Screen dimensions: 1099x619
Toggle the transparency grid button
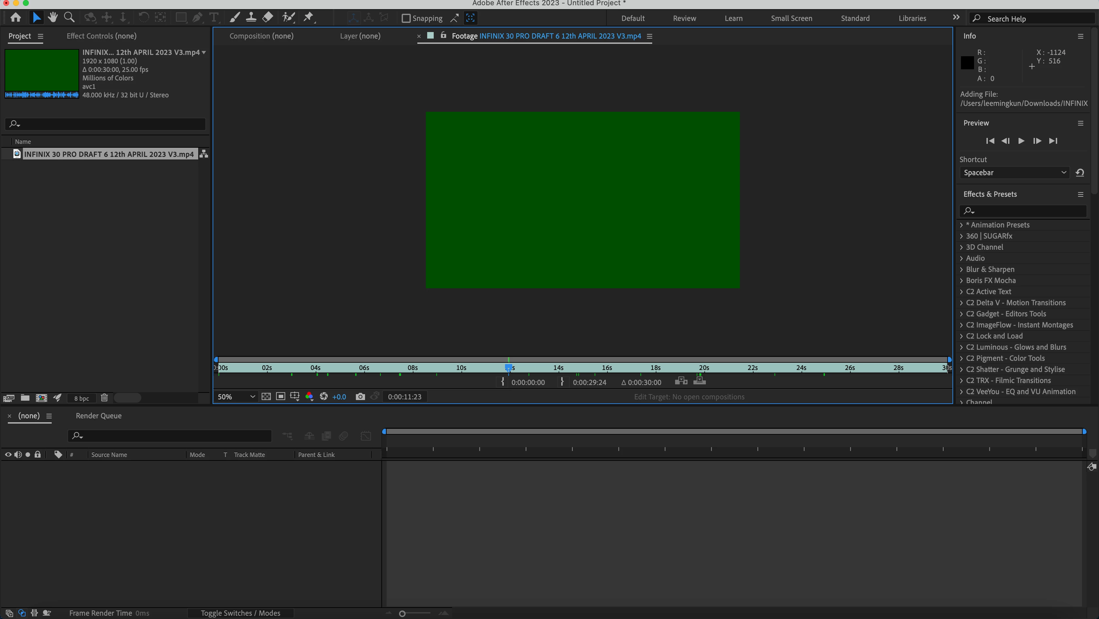pyautogui.click(x=266, y=397)
